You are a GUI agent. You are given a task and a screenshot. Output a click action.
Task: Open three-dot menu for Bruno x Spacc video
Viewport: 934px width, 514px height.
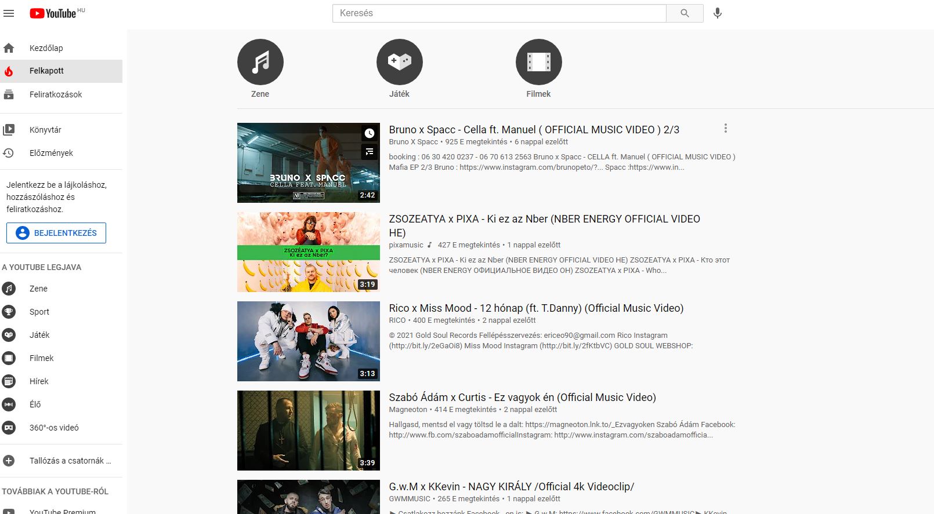click(725, 129)
